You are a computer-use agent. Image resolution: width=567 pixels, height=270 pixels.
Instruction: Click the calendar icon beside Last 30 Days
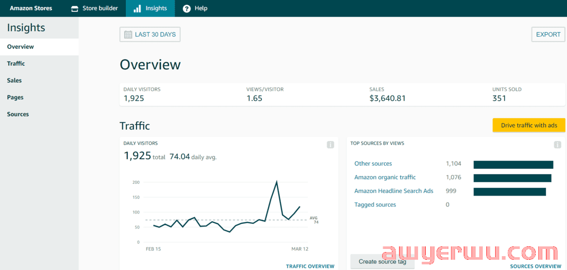click(128, 35)
